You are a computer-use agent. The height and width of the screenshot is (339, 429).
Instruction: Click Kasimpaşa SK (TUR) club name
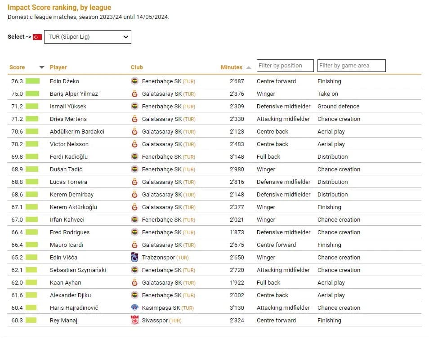(168, 308)
